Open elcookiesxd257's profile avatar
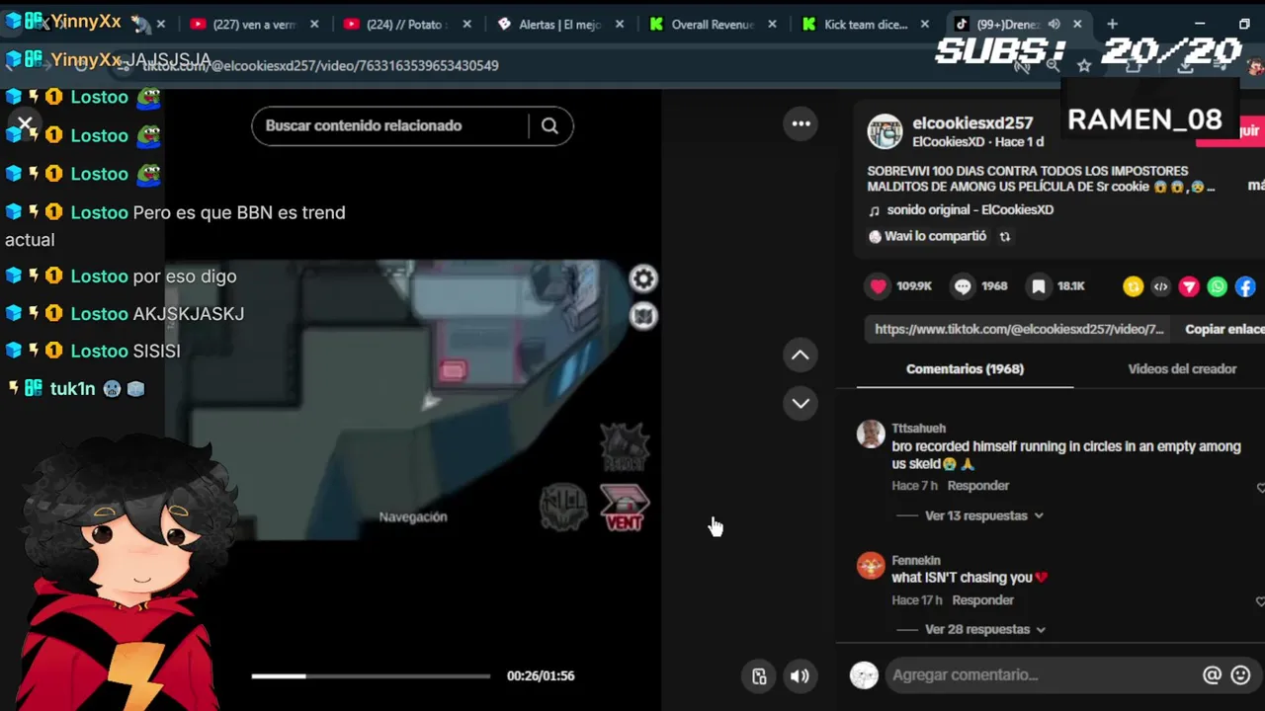This screenshot has height=711, width=1265. pos(885,132)
